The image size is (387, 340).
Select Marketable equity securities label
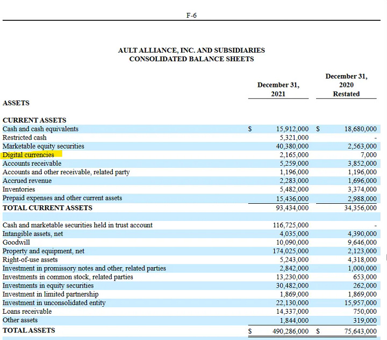[44, 146]
